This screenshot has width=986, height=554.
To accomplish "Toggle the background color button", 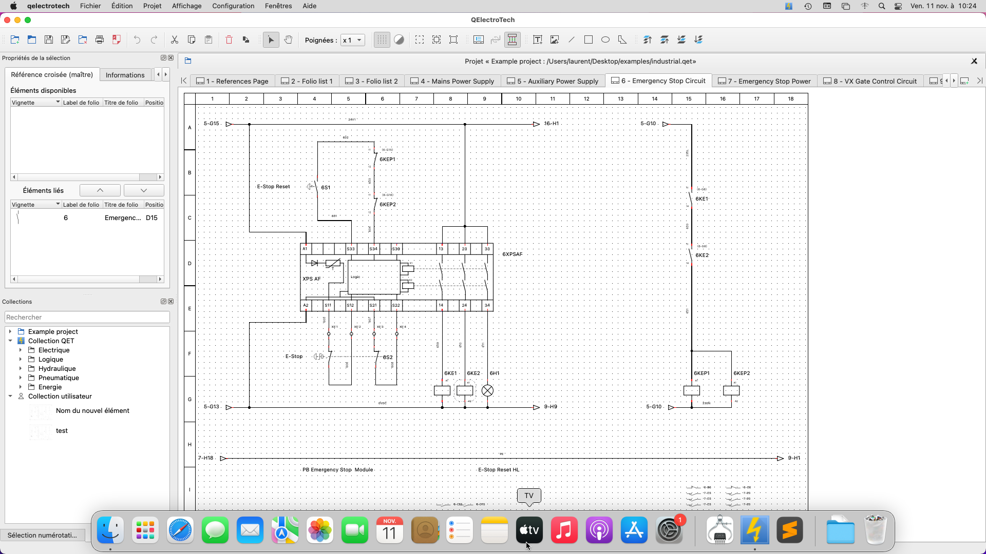I will point(399,39).
